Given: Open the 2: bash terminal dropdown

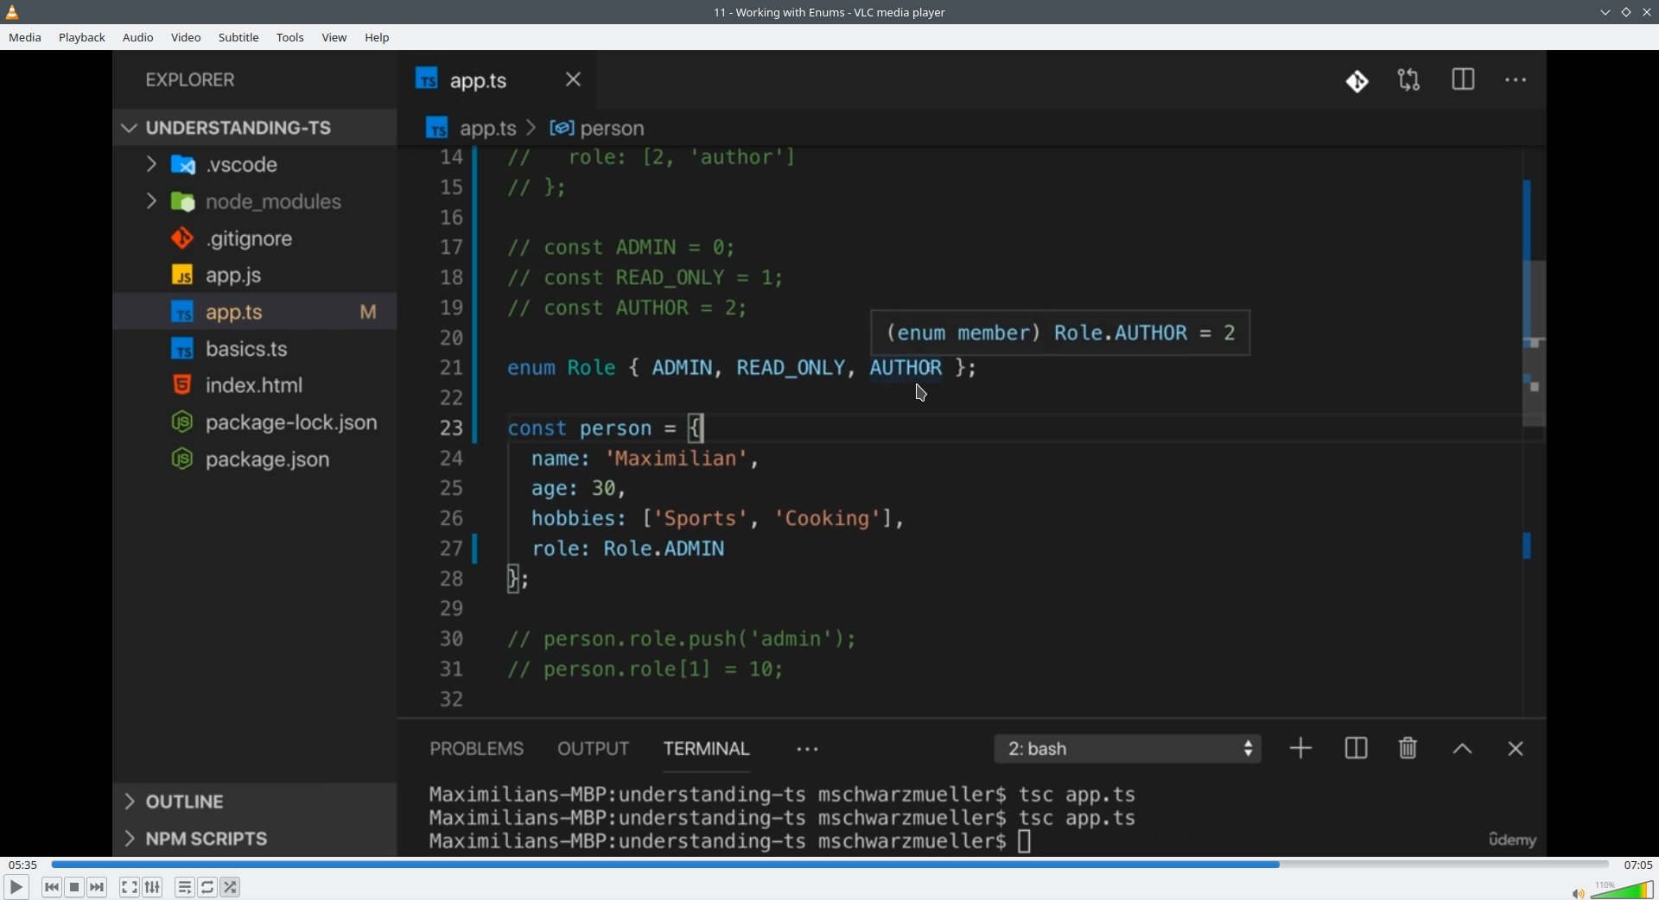Looking at the screenshot, I should (1128, 749).
